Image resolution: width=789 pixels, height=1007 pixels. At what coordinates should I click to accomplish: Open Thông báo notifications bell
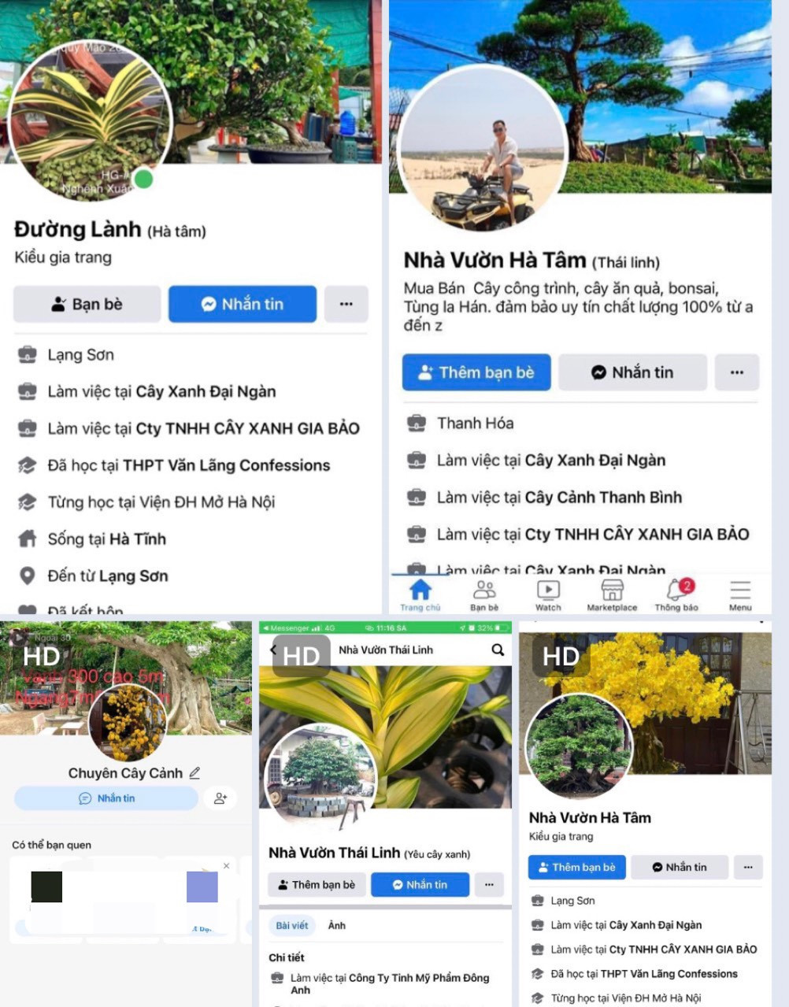[676, 590]
